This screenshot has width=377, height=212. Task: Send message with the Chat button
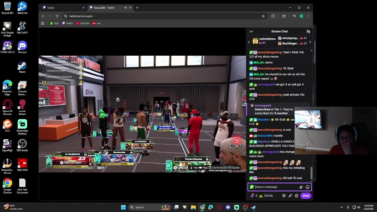click(x=306, y=196)
